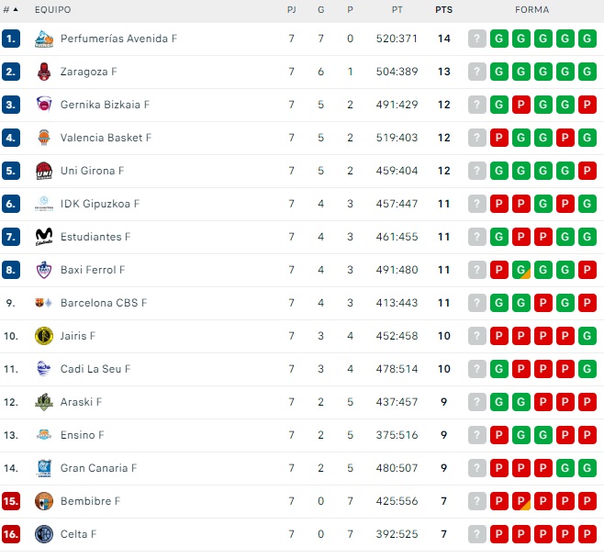Screen dimensions: 604x558
Task: Click the Estudiantes F Movistar logo
Action: click(44, 237)
